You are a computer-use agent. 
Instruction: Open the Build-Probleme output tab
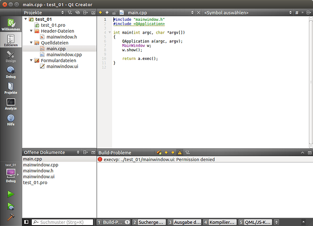click(x=113, y=222)
